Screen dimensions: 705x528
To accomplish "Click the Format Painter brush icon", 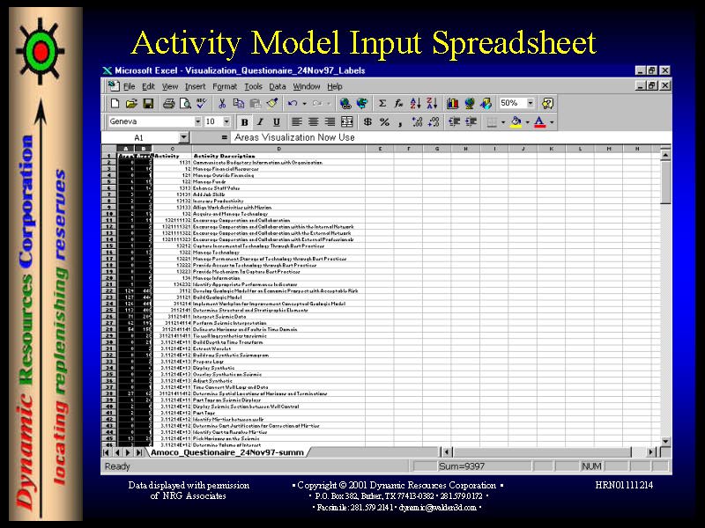I will click(271, 104).
